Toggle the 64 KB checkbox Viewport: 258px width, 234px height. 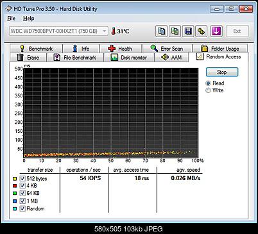(x=22, y=193)
